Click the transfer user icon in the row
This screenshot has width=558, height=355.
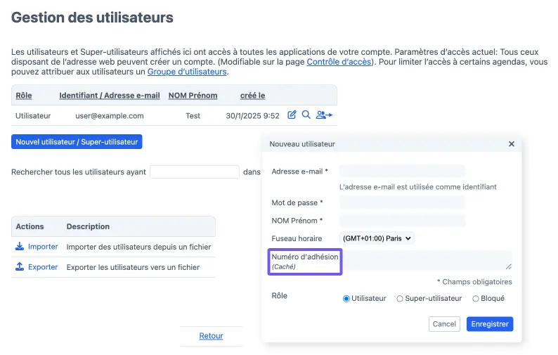(324, 115)
